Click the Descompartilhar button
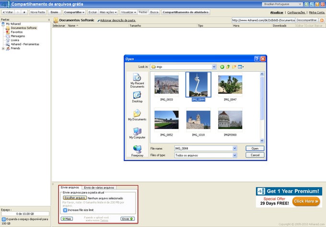This screenshot has width=326, height=227. (306, 20)
